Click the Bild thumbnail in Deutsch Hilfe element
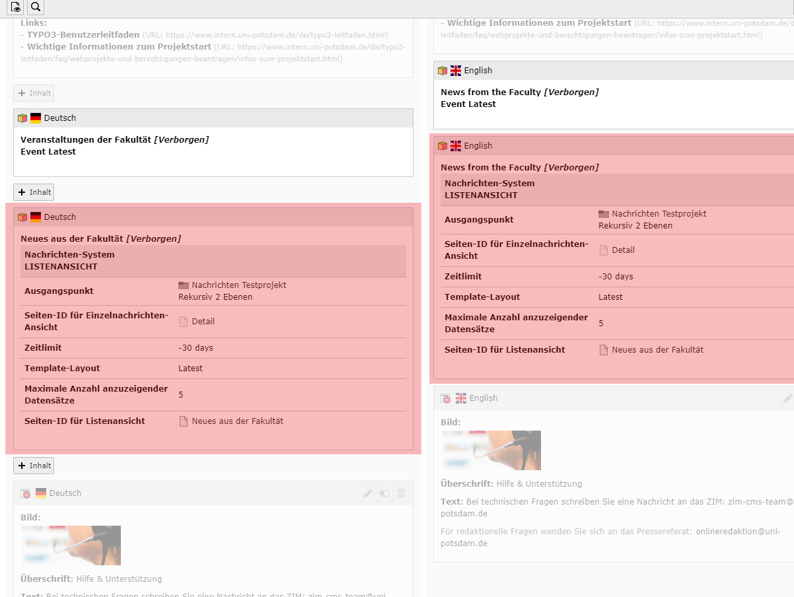The image size is (794, 597). pyautogui.click(x=71, y=545)
